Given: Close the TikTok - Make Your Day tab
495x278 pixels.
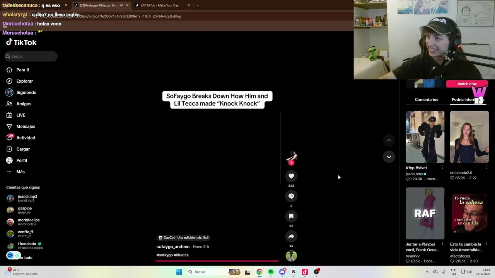Looking at the screenshot, I should click(189, 5).
